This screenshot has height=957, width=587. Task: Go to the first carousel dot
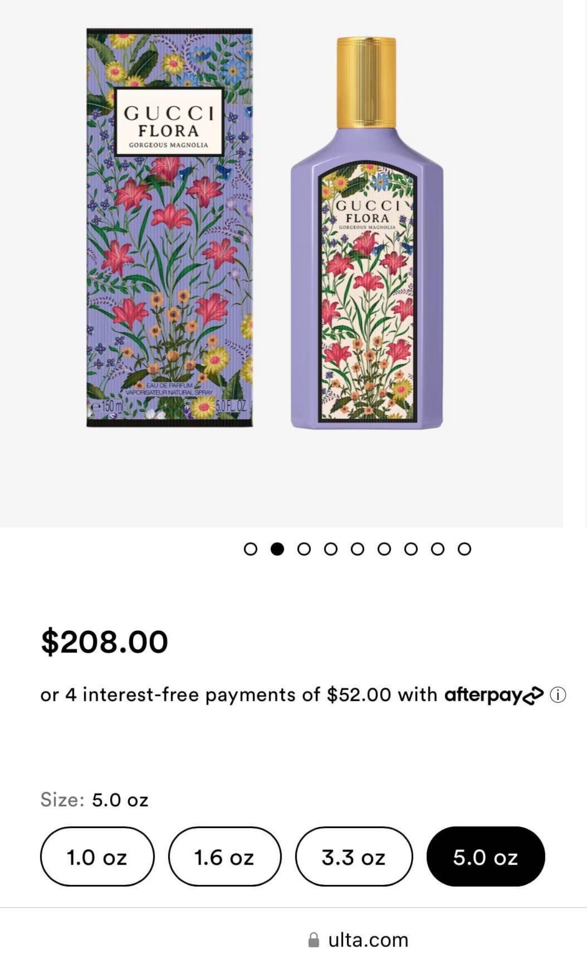point(251,549)
